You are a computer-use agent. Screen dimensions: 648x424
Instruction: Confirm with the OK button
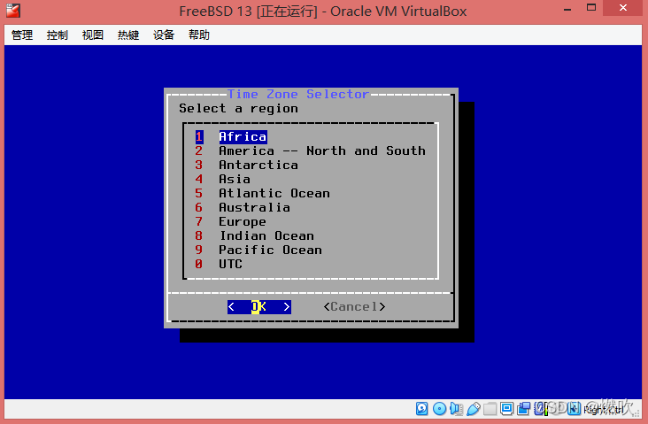(x=259, y=306)
